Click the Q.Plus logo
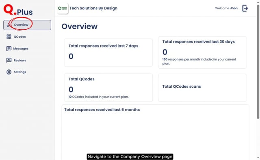The width and height of the screenshot is (260, 160). 18,10
